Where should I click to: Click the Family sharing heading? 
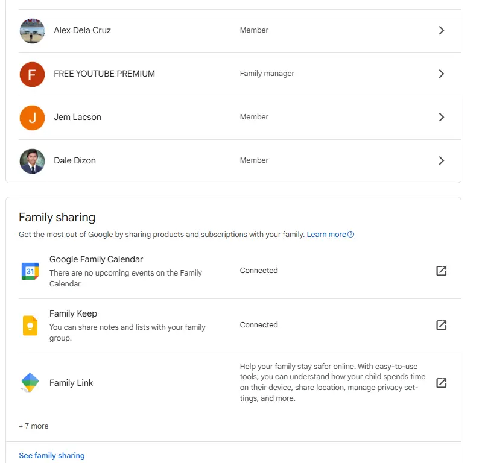[x=57, y=218]
